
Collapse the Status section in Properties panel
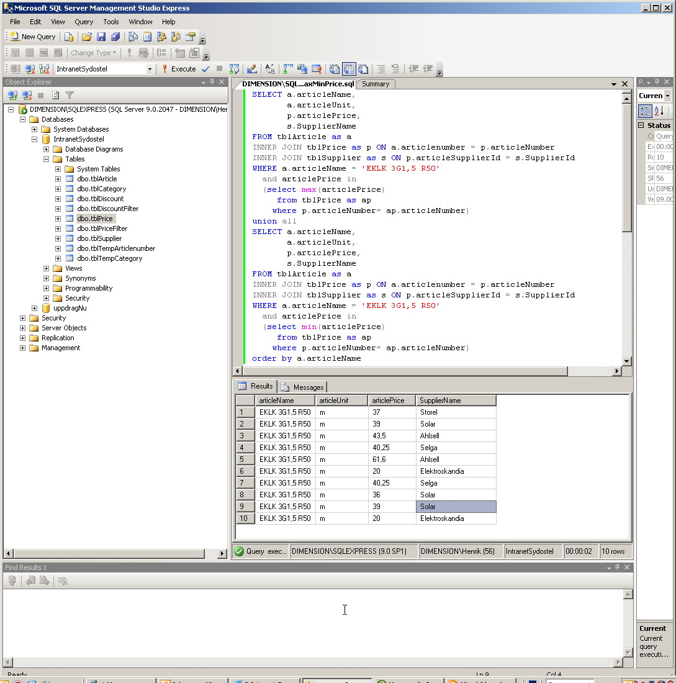[x=641, y=125]
